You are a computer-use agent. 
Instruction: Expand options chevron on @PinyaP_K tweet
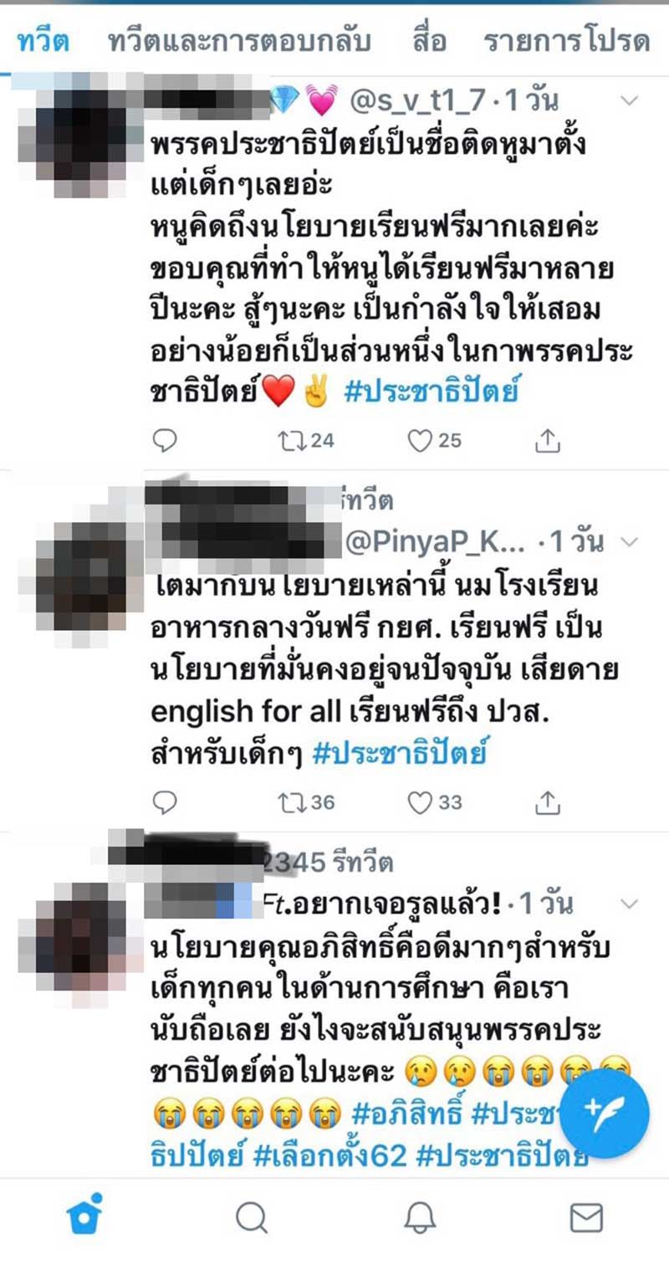(630, 542)
